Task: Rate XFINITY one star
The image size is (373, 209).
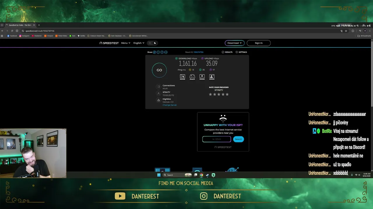Action: 210,94
